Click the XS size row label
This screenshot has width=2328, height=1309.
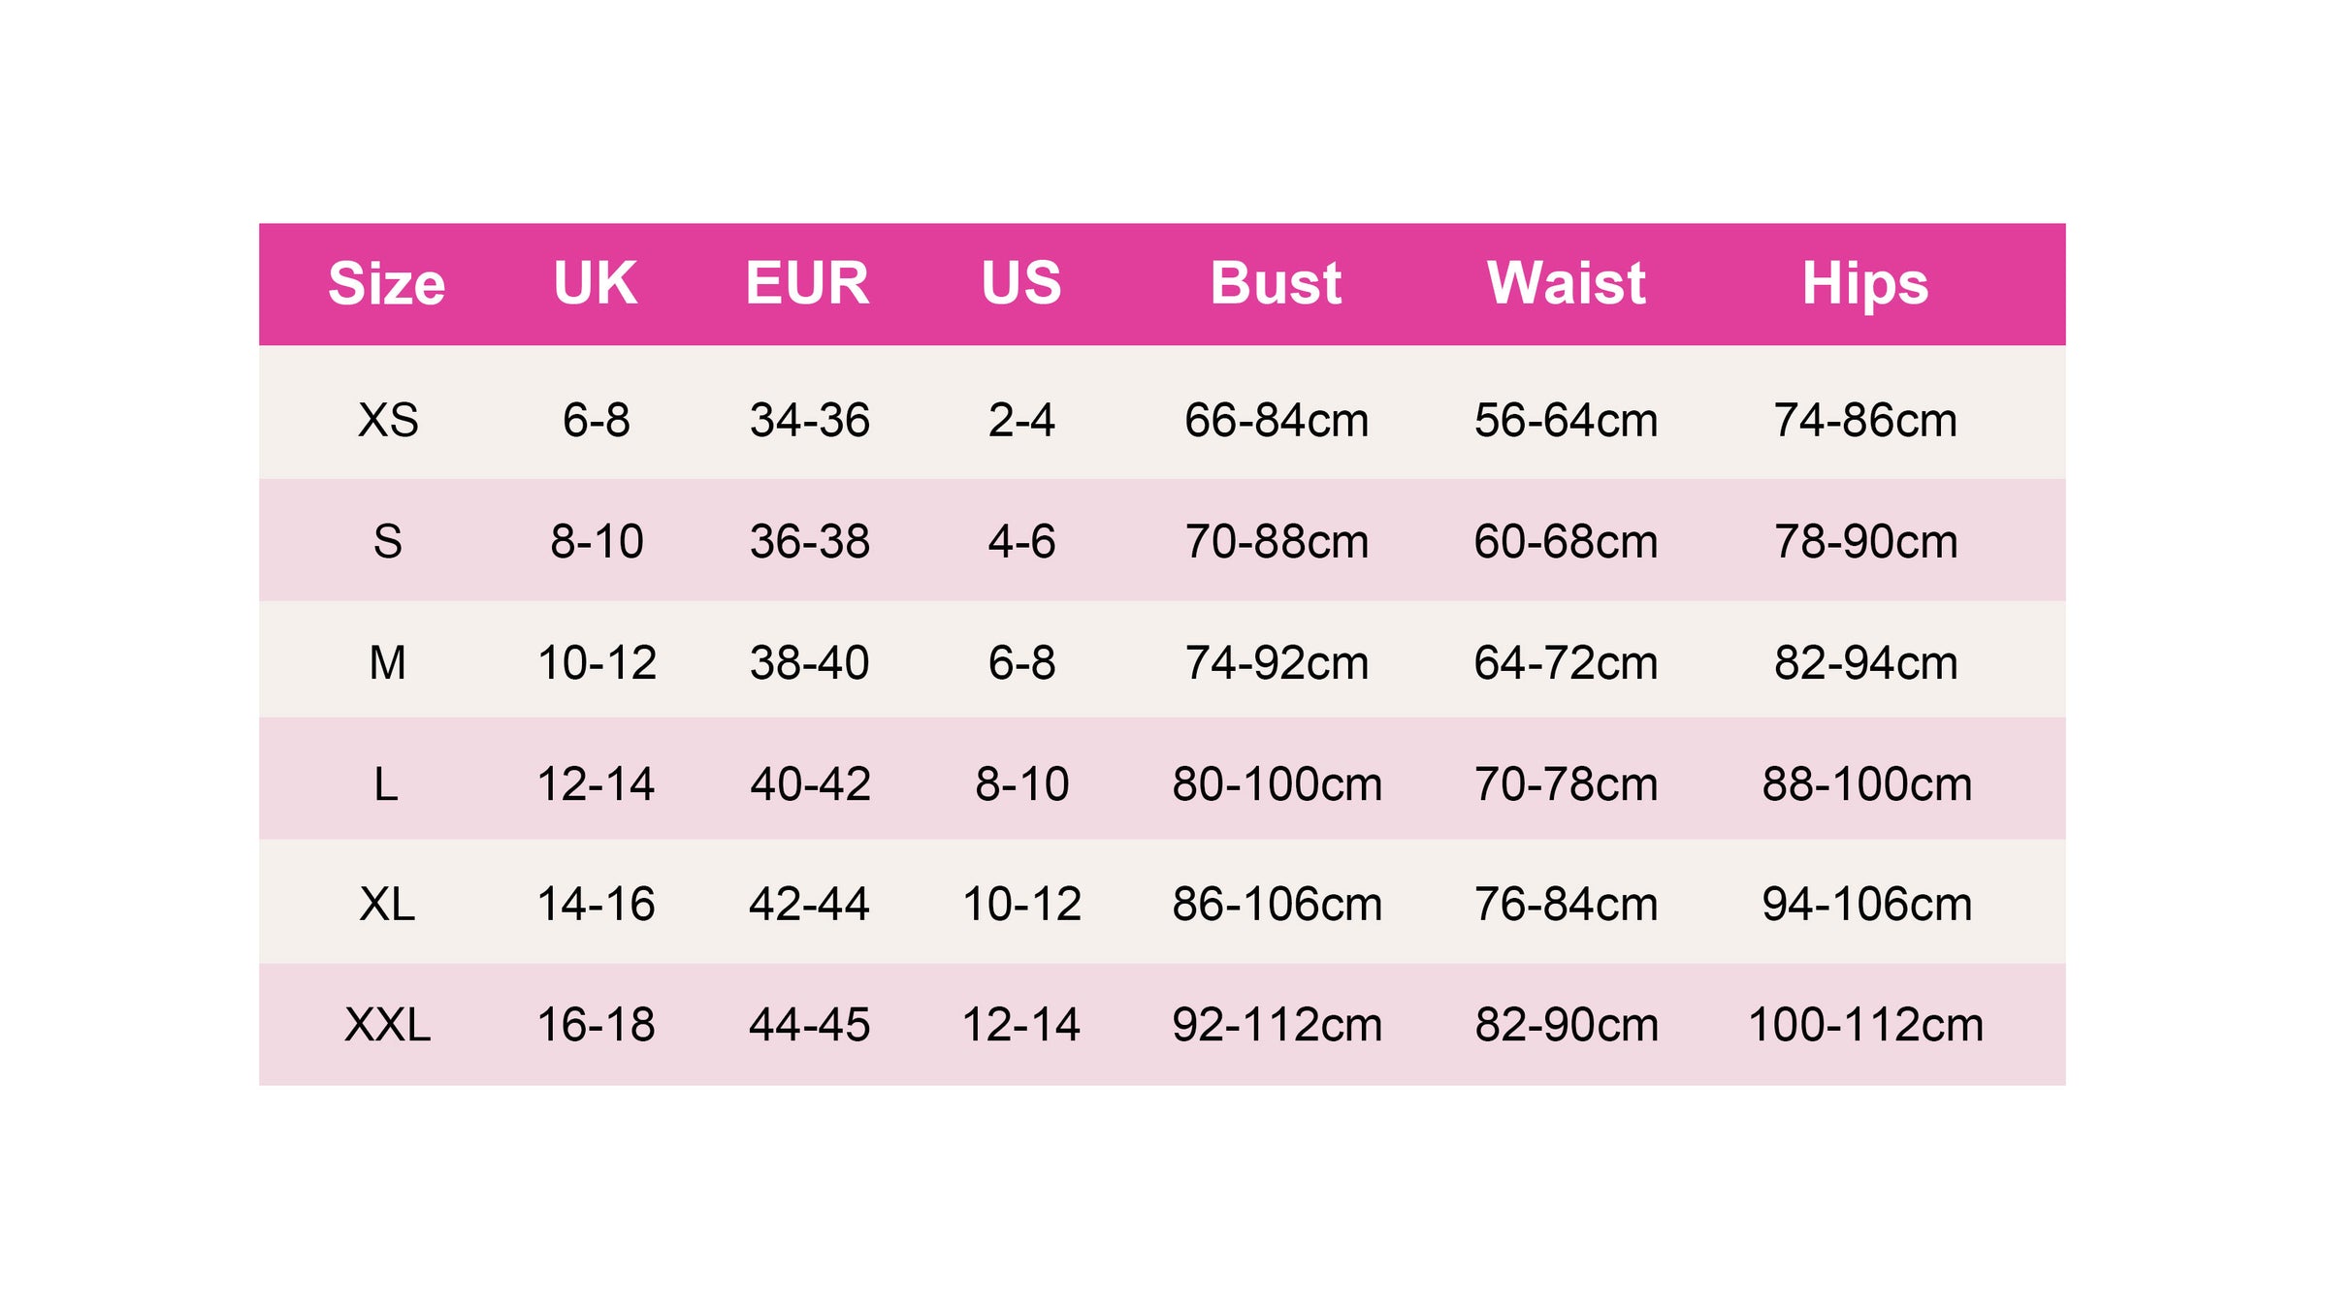[388, 421]
